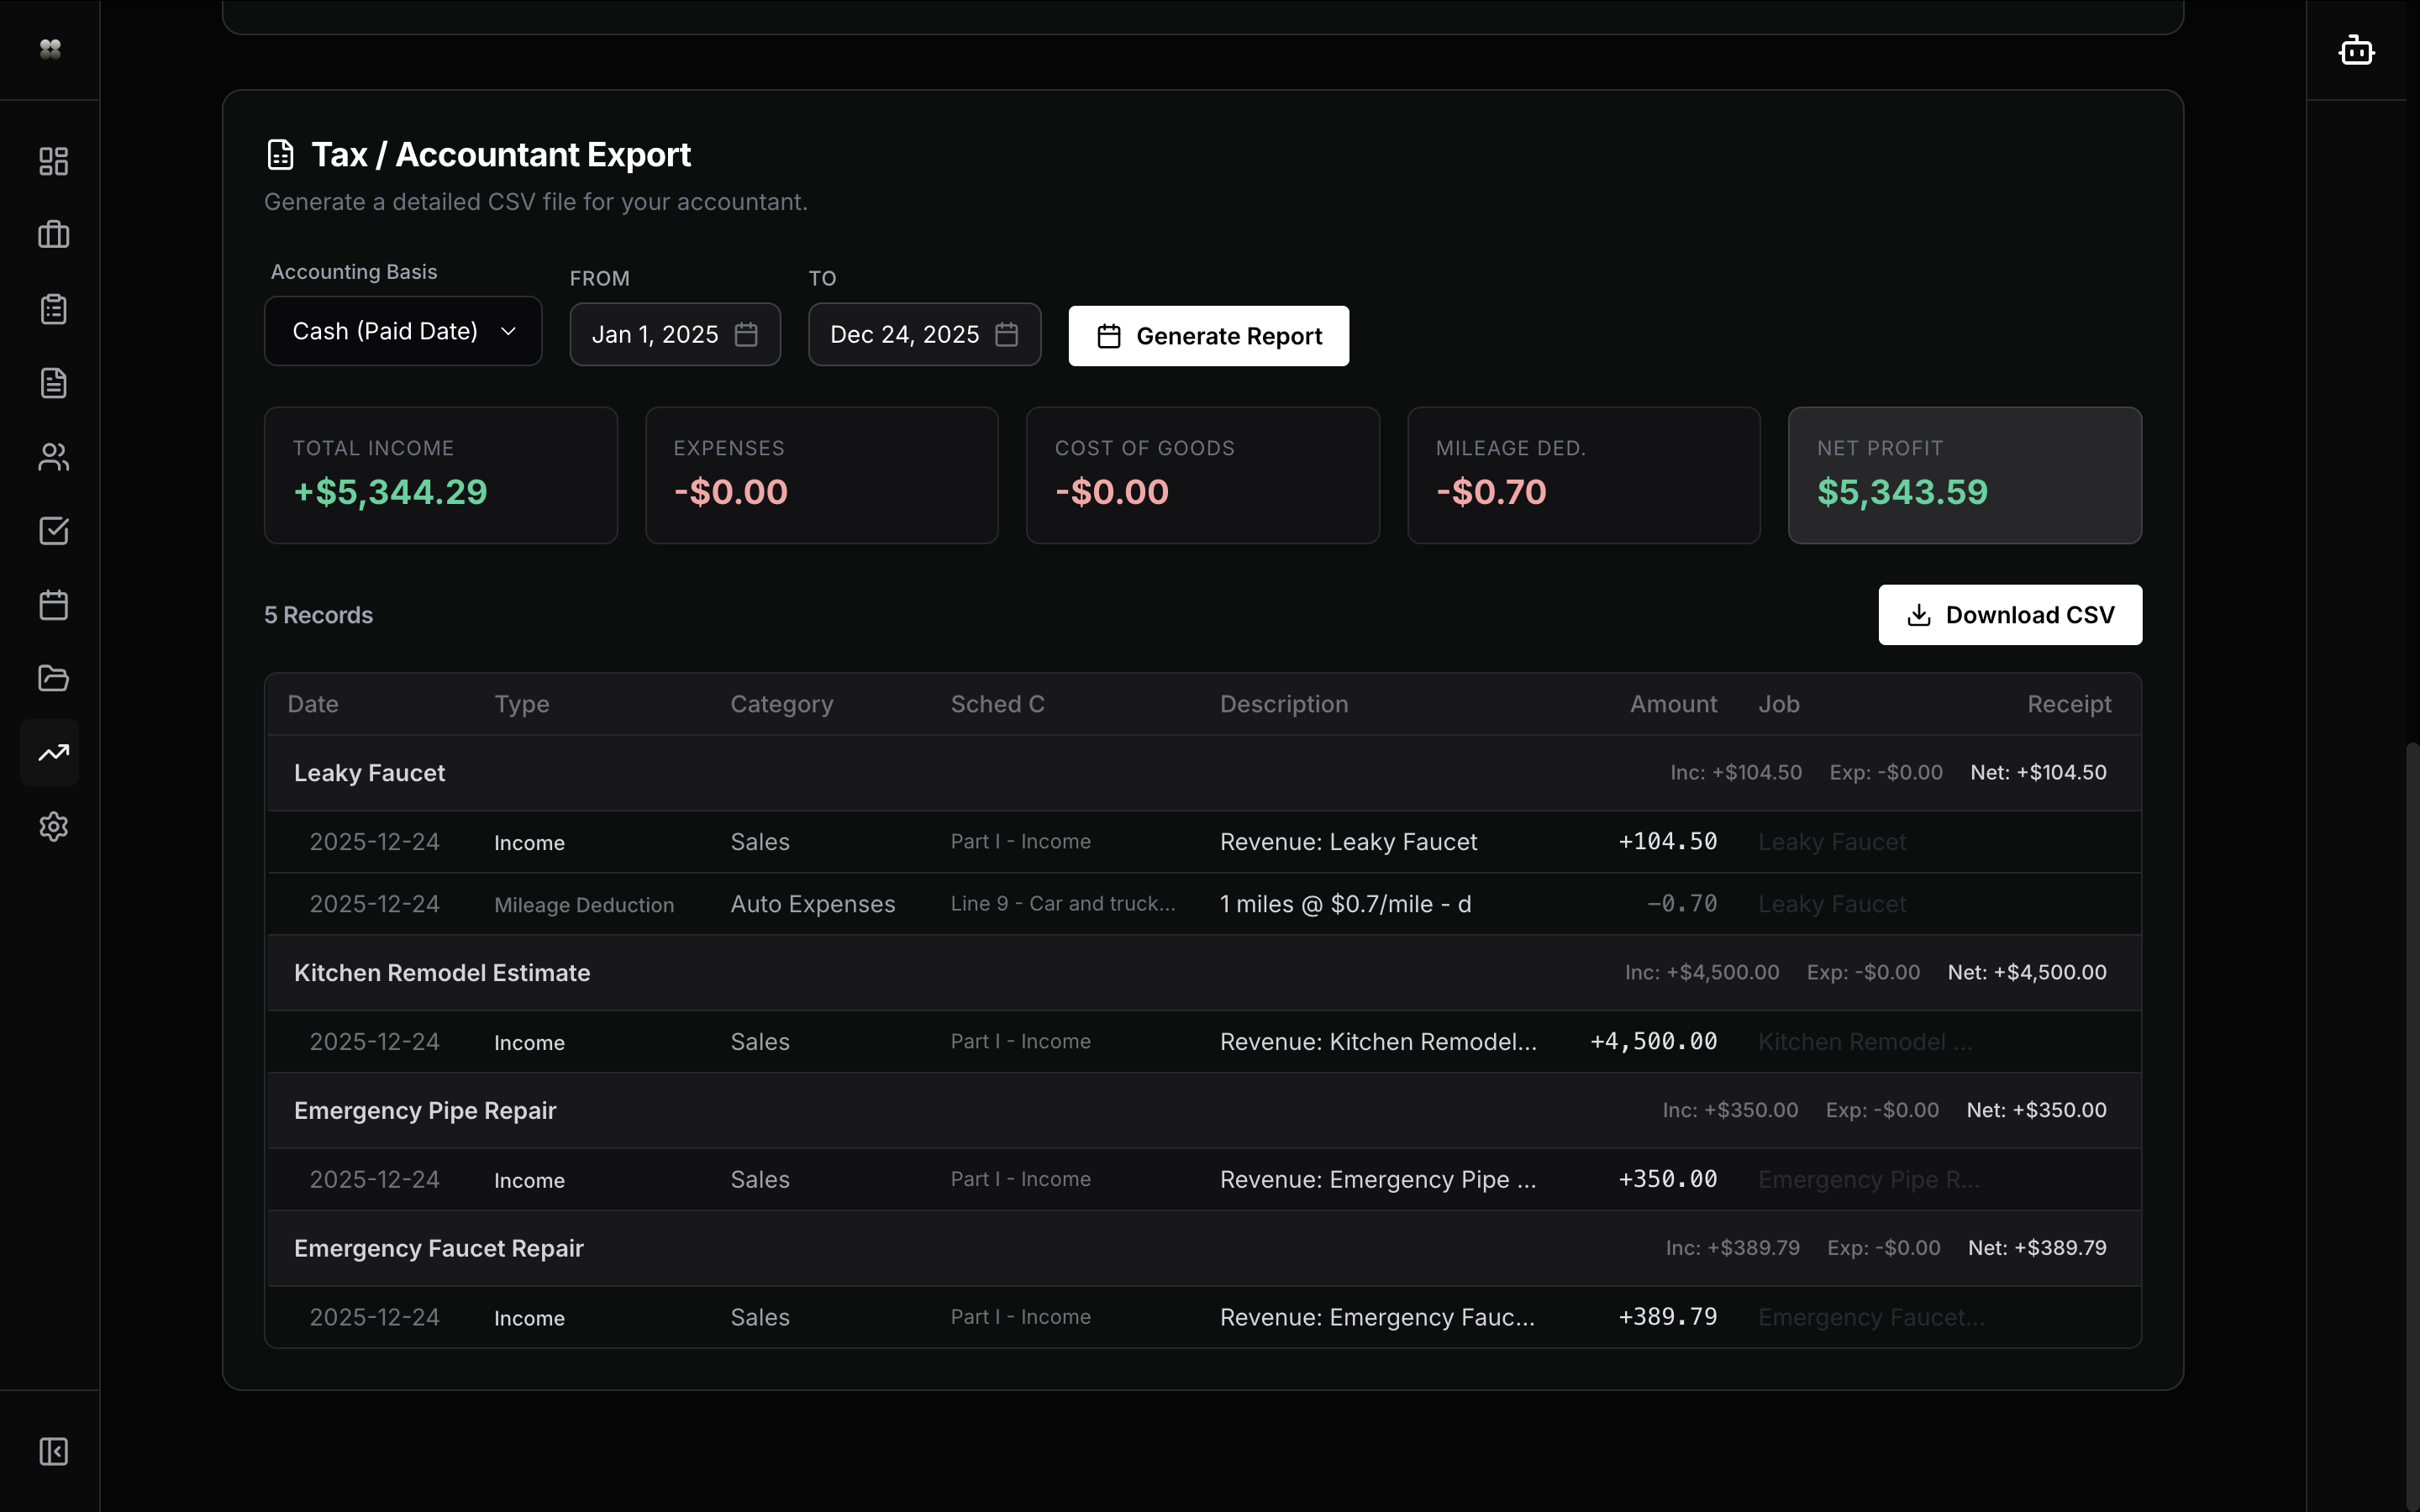This screenshot has width=2420, height=1512.
Task: Open the clipboard Estimates icon
Action: tap(52, 308)
